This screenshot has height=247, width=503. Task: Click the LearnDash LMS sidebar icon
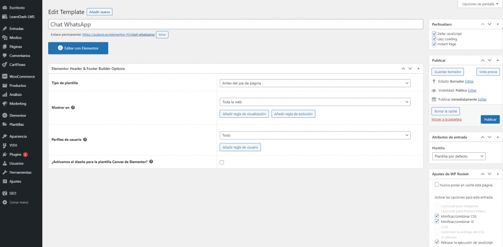pyautogui.click(x=4, y=17)
